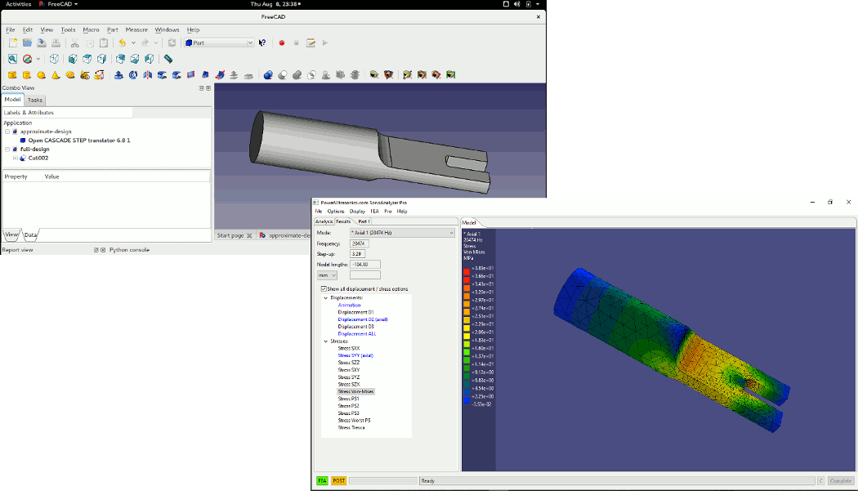Viewport: 858px width, 491px height.
Task: Select Displacement D2 (axial)
Action: [x=362, y=319]
